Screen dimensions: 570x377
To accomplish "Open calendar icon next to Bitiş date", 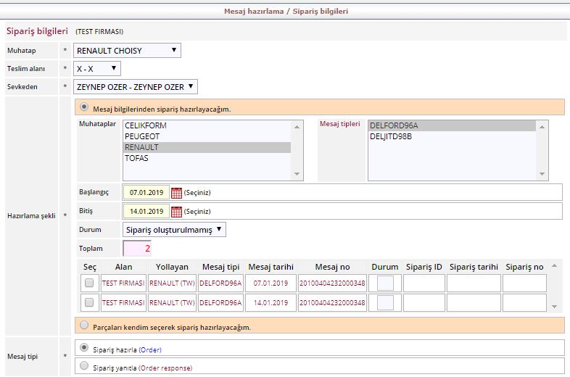I will click(x=177, y=212).
